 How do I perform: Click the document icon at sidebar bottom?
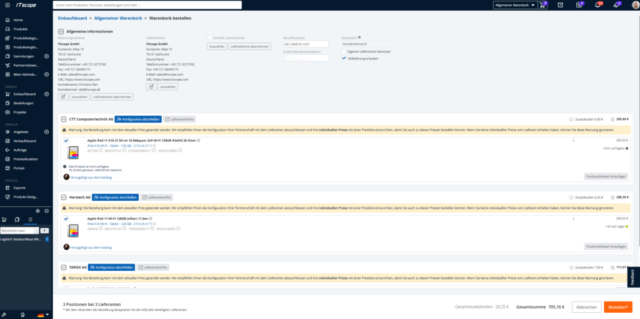(x=22, y=315)
